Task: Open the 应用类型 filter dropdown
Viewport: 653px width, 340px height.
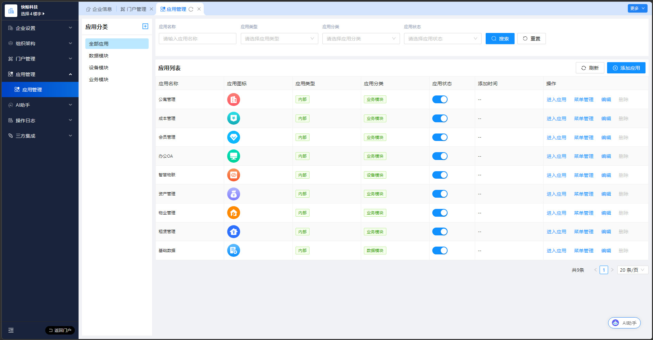Action: [279, 39]
